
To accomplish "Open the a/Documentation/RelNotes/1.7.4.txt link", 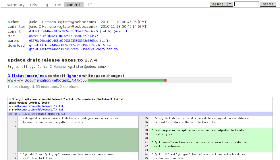I will pos(40,106).
